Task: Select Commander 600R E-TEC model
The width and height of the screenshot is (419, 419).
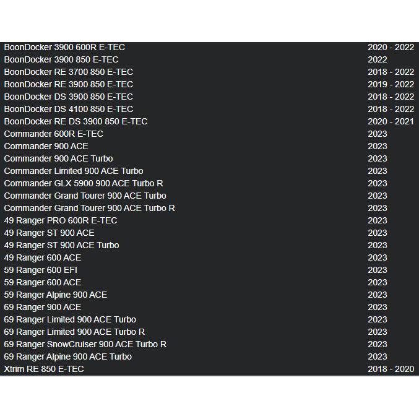Action: [x=53, y=134]
